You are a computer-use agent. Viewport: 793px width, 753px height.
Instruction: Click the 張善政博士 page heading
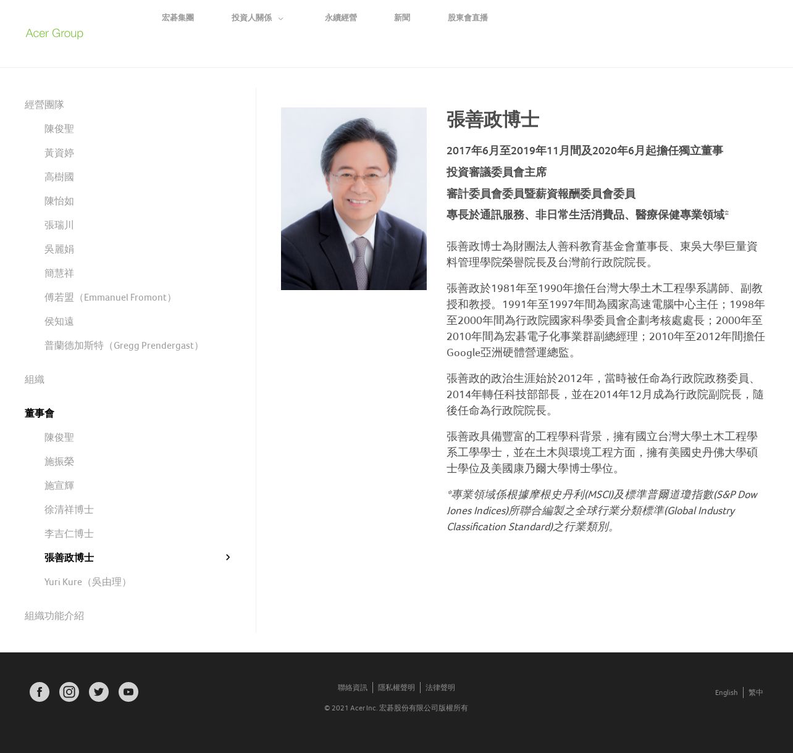click(x=493, y=120)
